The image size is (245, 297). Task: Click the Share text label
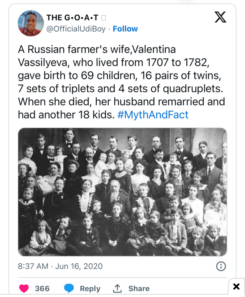point(139,289)
